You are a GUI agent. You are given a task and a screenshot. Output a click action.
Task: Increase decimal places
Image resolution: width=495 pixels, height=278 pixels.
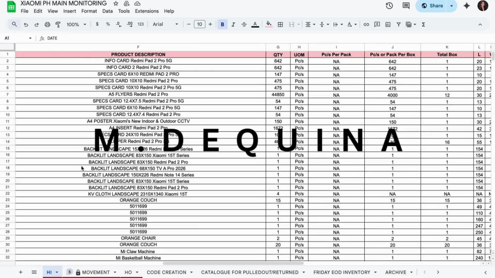[x=130, y=24]
